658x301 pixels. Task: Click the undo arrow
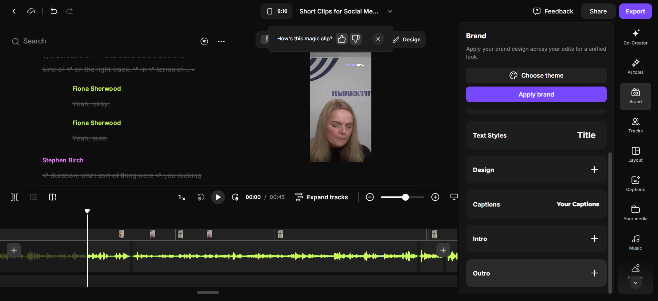[54, 11]
